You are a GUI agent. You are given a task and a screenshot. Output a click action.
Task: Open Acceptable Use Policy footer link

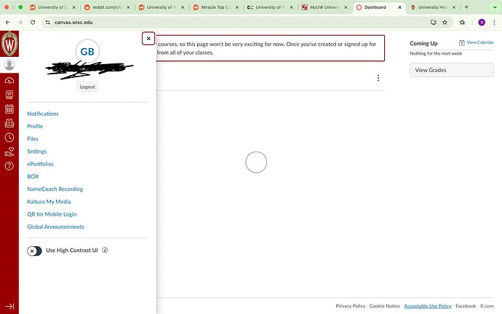428,306
